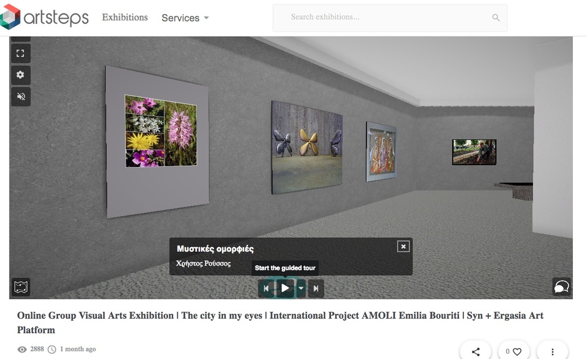587x359 pixels.
Task: Open the exhibition map icon
Action: (21, 287)
